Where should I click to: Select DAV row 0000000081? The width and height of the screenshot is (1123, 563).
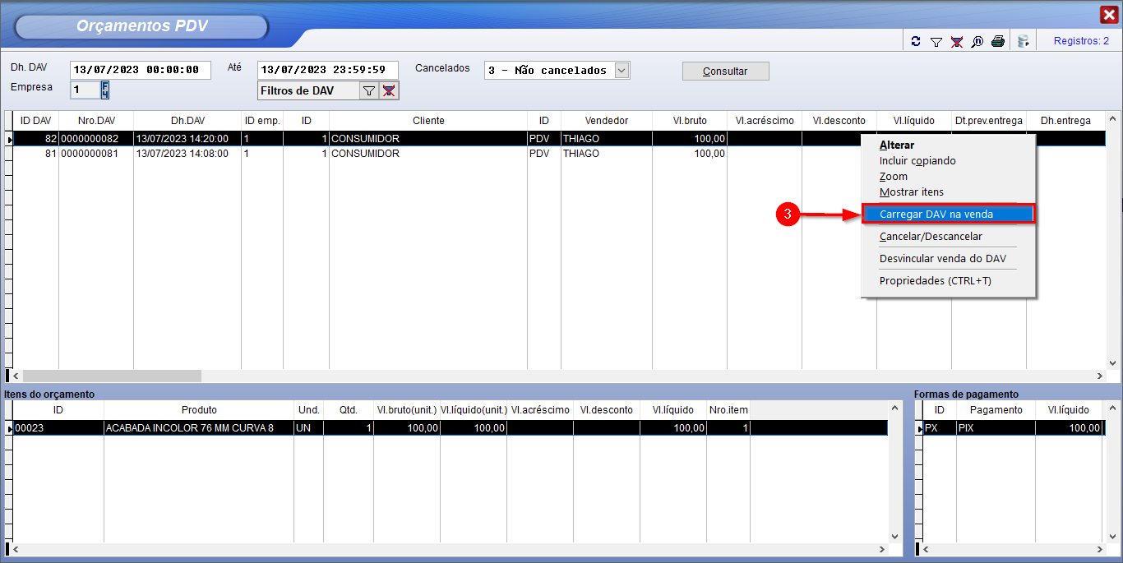click(95, 154)
